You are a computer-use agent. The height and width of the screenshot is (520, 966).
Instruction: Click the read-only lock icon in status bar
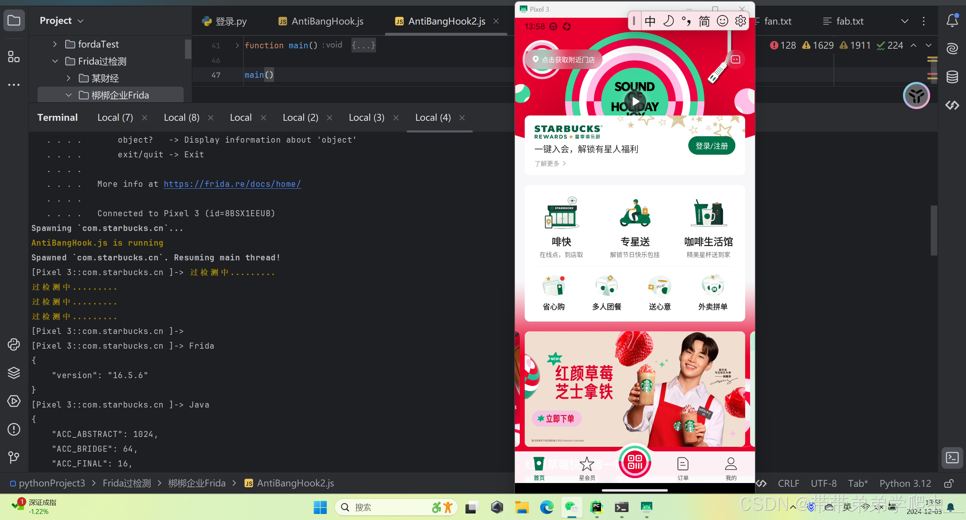[x=949, y=483]
